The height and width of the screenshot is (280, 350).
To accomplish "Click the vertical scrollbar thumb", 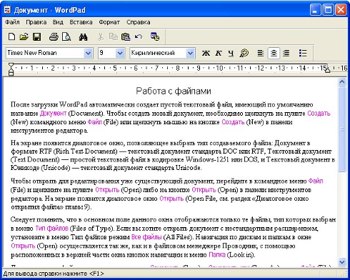I will [x=342, y=129].
